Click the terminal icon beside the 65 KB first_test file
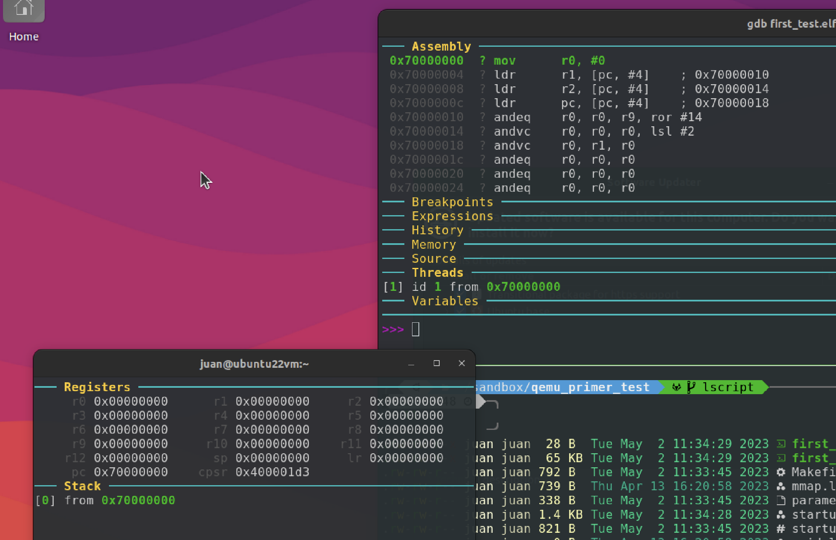Screen dimensions: 836x540 781,458
